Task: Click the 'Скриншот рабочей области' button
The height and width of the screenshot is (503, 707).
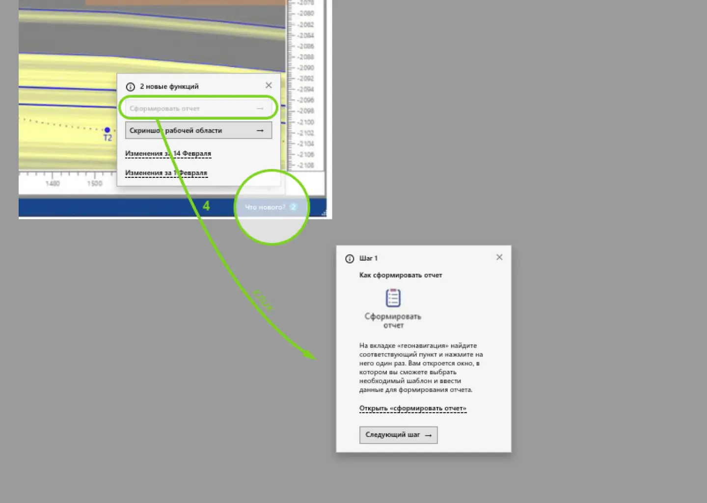Action: pos(198,131)
